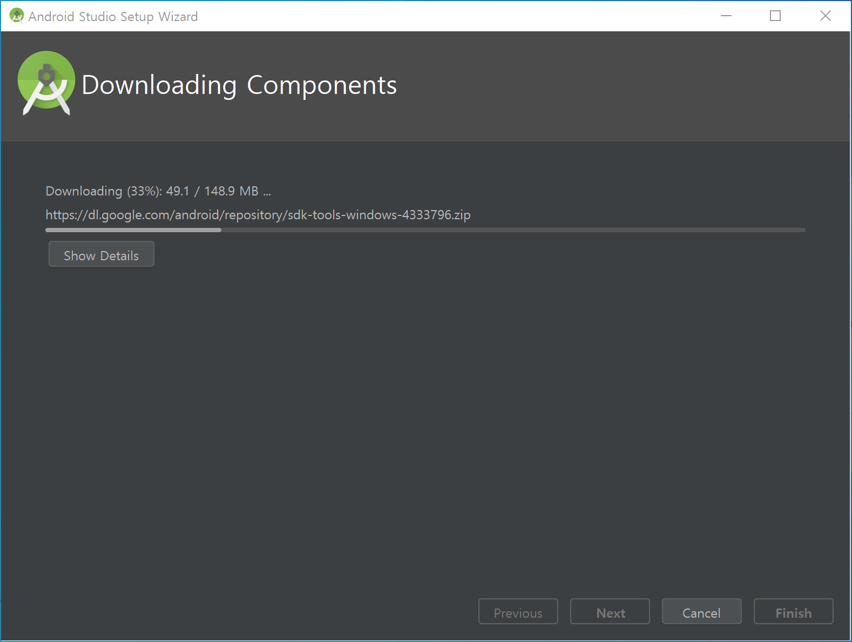Click the sdk-tools-windows zip URL text
Screen dimensions: 852x642
pos(258,215)
